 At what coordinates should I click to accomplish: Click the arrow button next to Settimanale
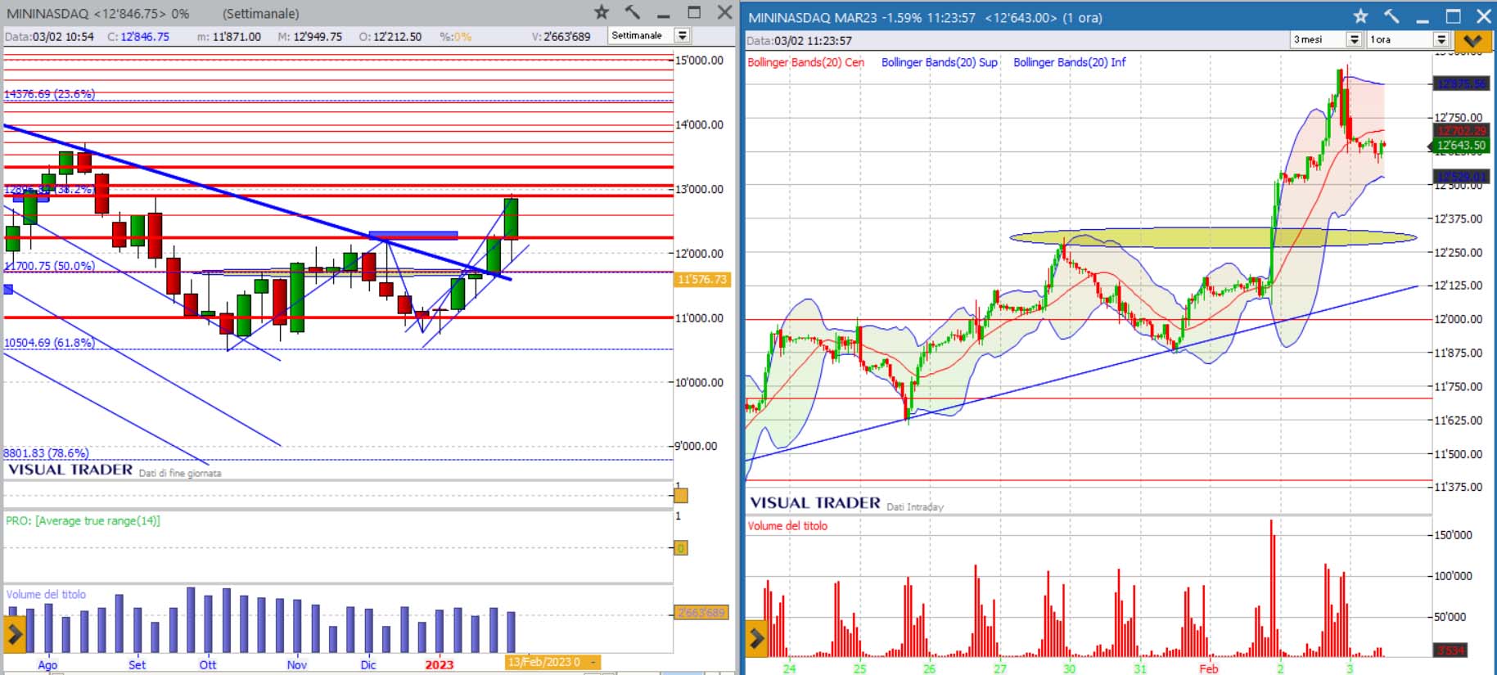683,35
